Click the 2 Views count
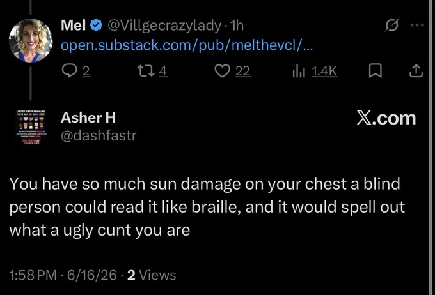The image size is (435, 295). point(152,275)
